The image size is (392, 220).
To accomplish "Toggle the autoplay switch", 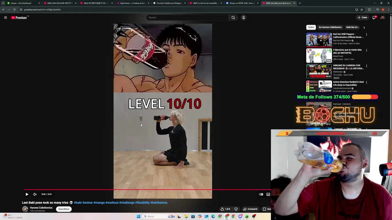I will click(x=261, y=194).
